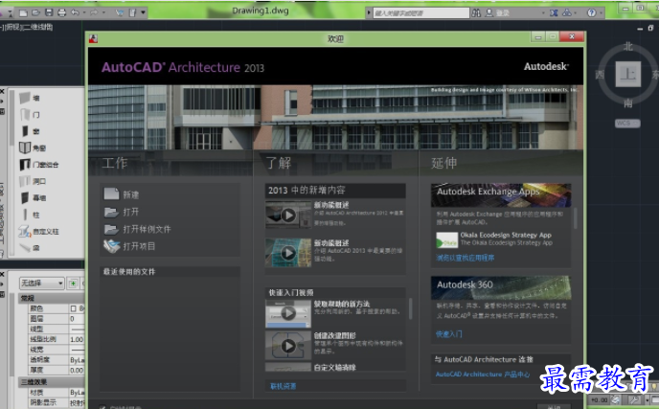Viewport: 659px width, 409px height.
Task: Click 打开项目 (Open project) in Welcome window
Action: [129, 246]
